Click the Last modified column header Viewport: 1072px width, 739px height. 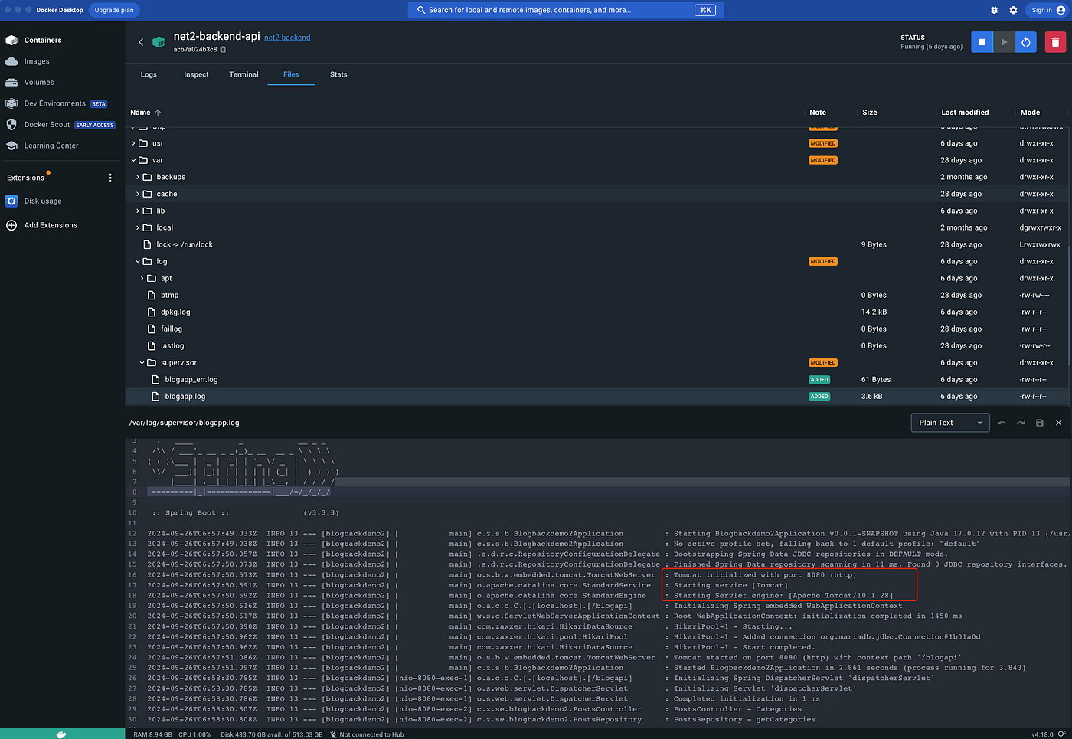pyautogui.click(x=965, y=113)
